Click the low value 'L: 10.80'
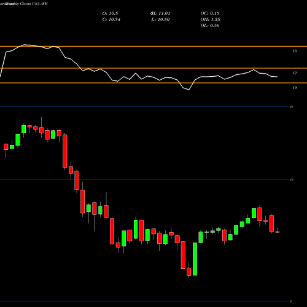This screenshot has width=307, height=307. coord(160,20)
